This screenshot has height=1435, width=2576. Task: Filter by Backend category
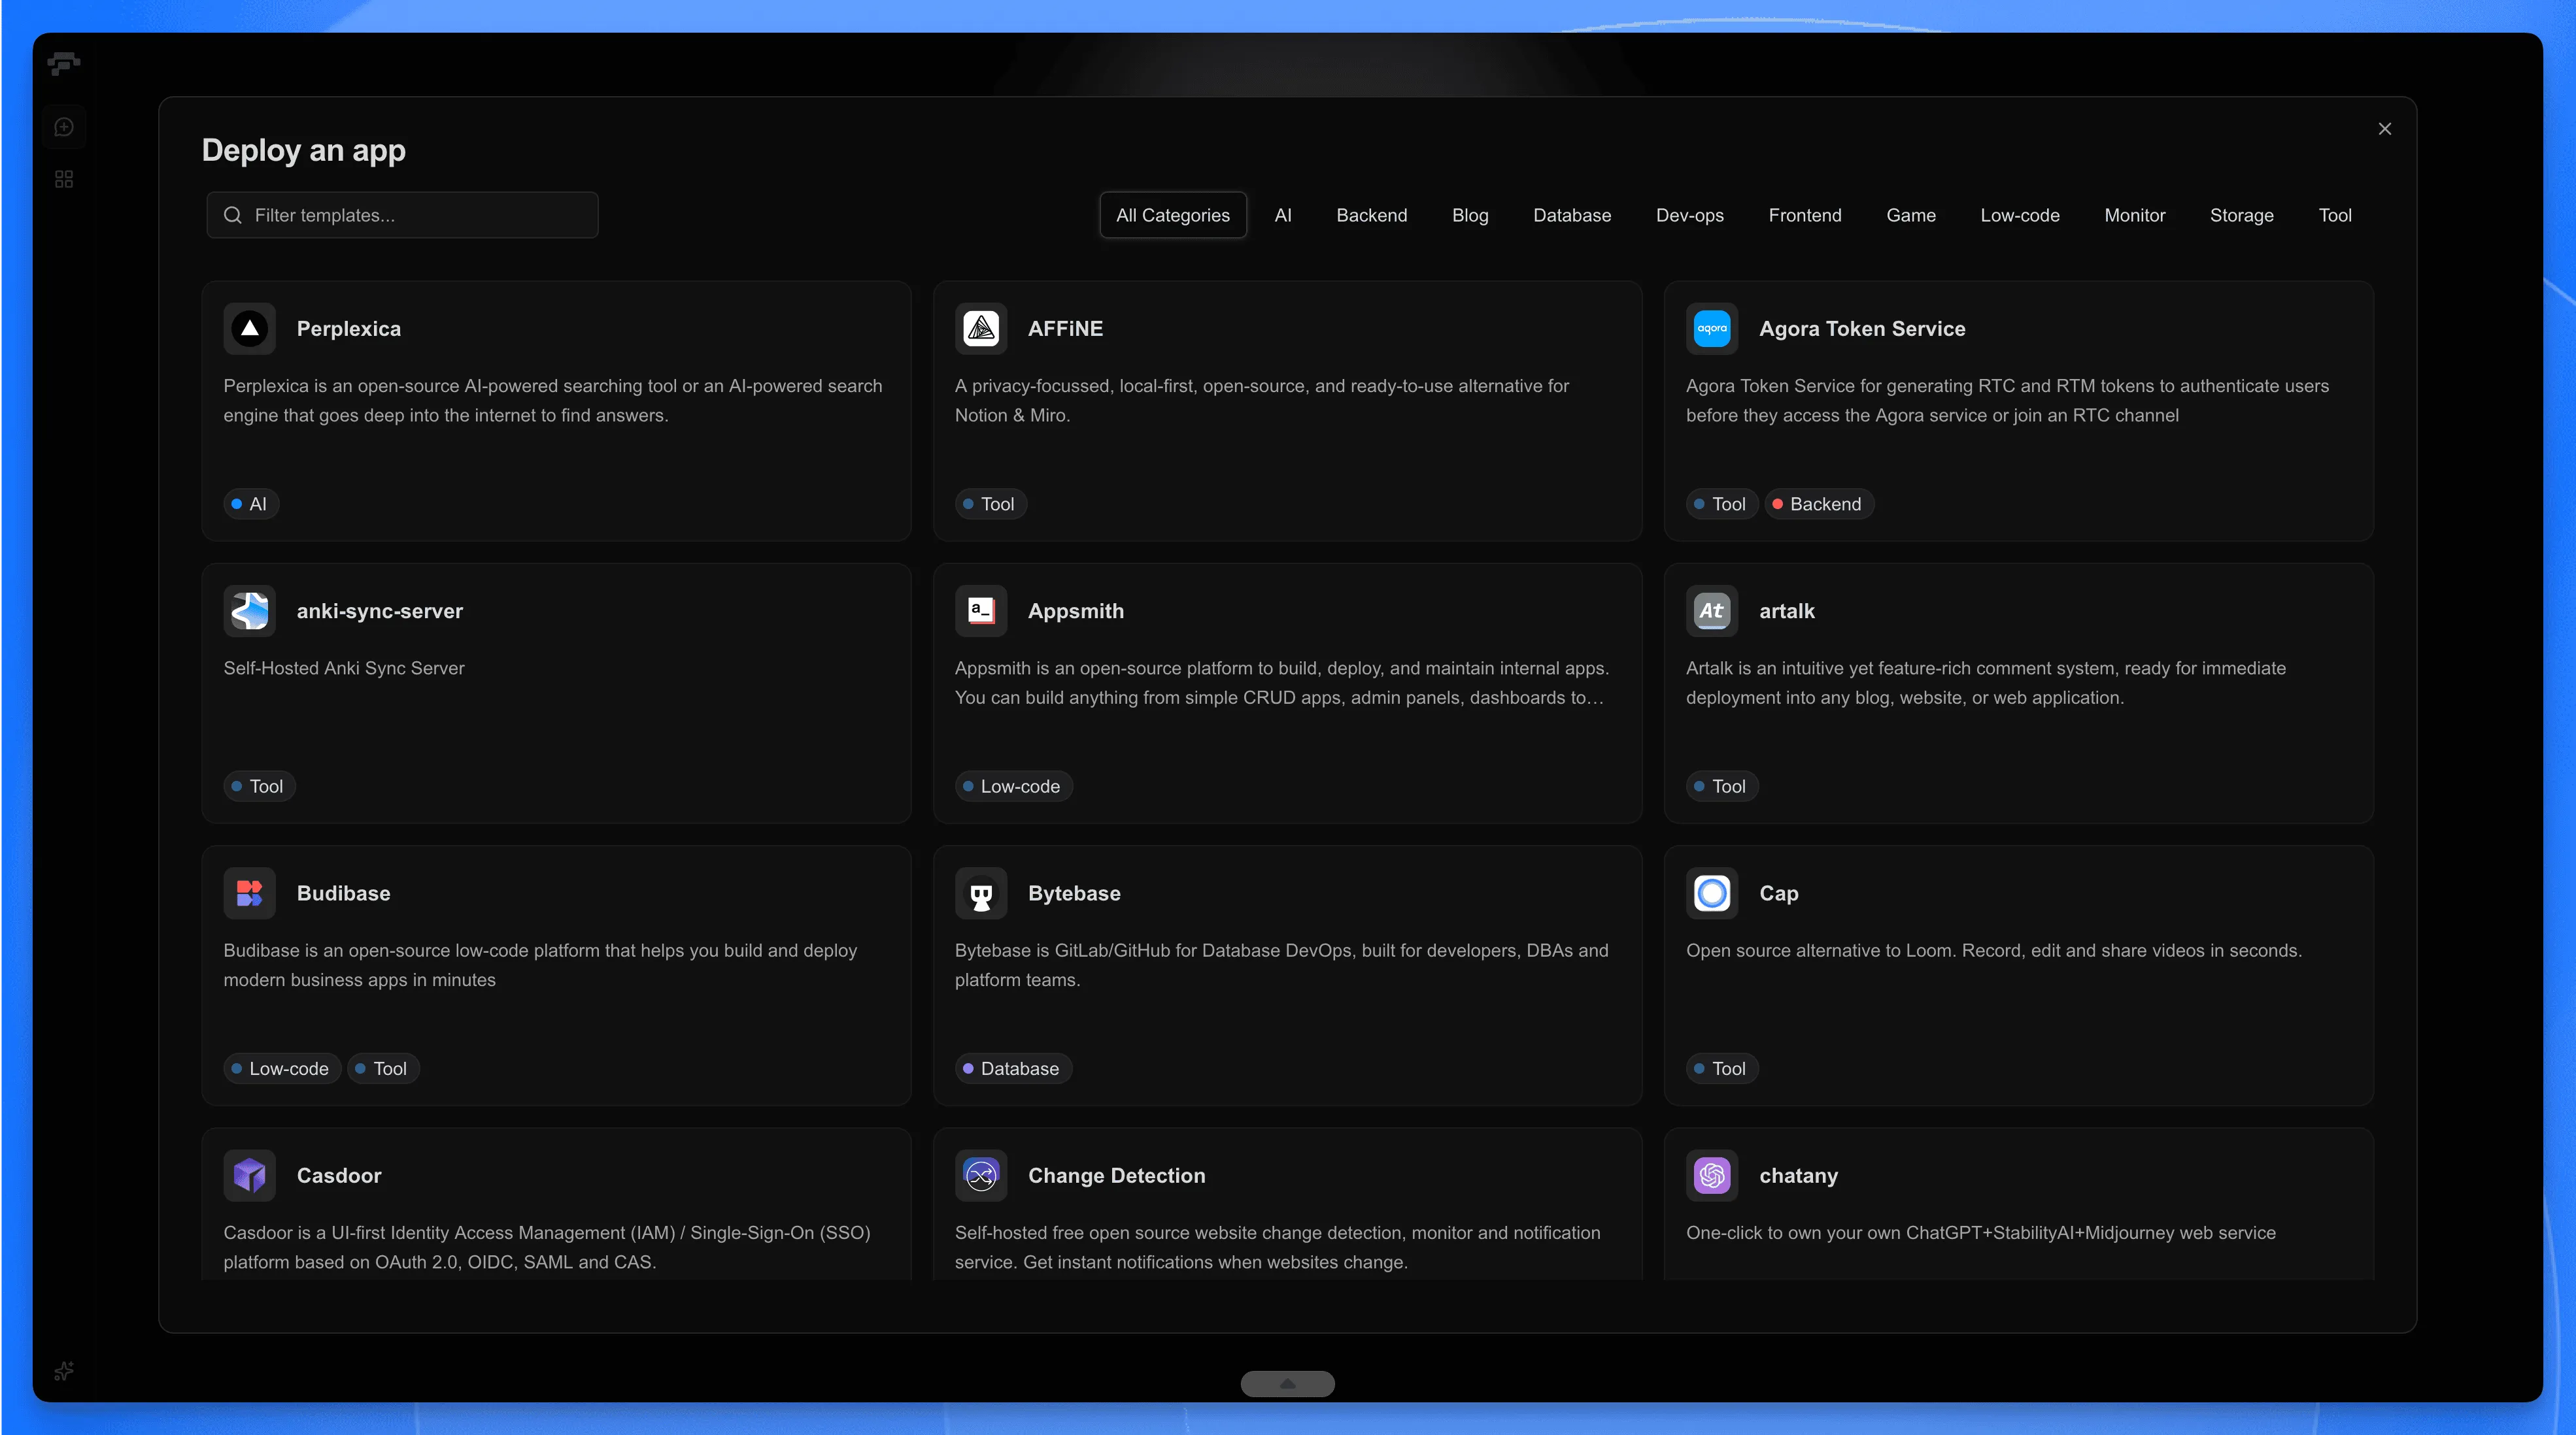[1371, 215]
